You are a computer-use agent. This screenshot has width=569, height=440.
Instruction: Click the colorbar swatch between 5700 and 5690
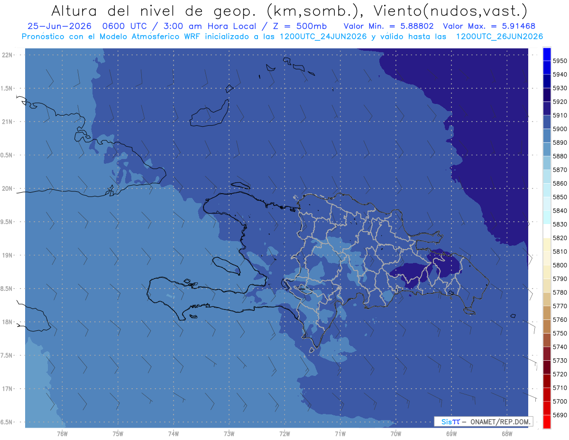pos(547,408)
